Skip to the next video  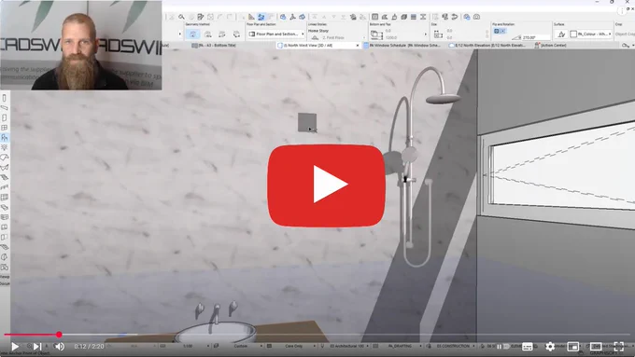(x=37, y=347)
